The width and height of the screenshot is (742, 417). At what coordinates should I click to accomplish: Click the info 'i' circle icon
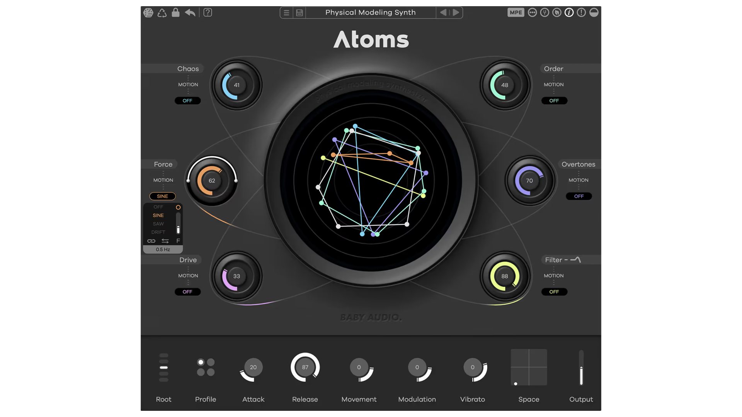(569, 12)
